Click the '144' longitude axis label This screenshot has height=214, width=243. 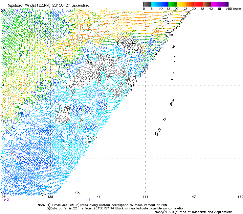point(145,197)
